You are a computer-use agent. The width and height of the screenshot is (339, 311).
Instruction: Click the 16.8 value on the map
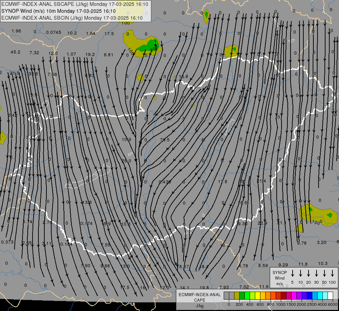[x=183, y=77]
